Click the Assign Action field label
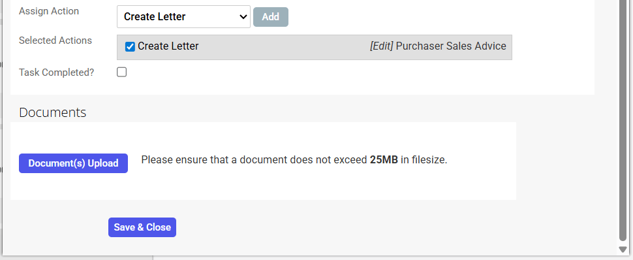 pyautogui.click(x=49, y=11)
